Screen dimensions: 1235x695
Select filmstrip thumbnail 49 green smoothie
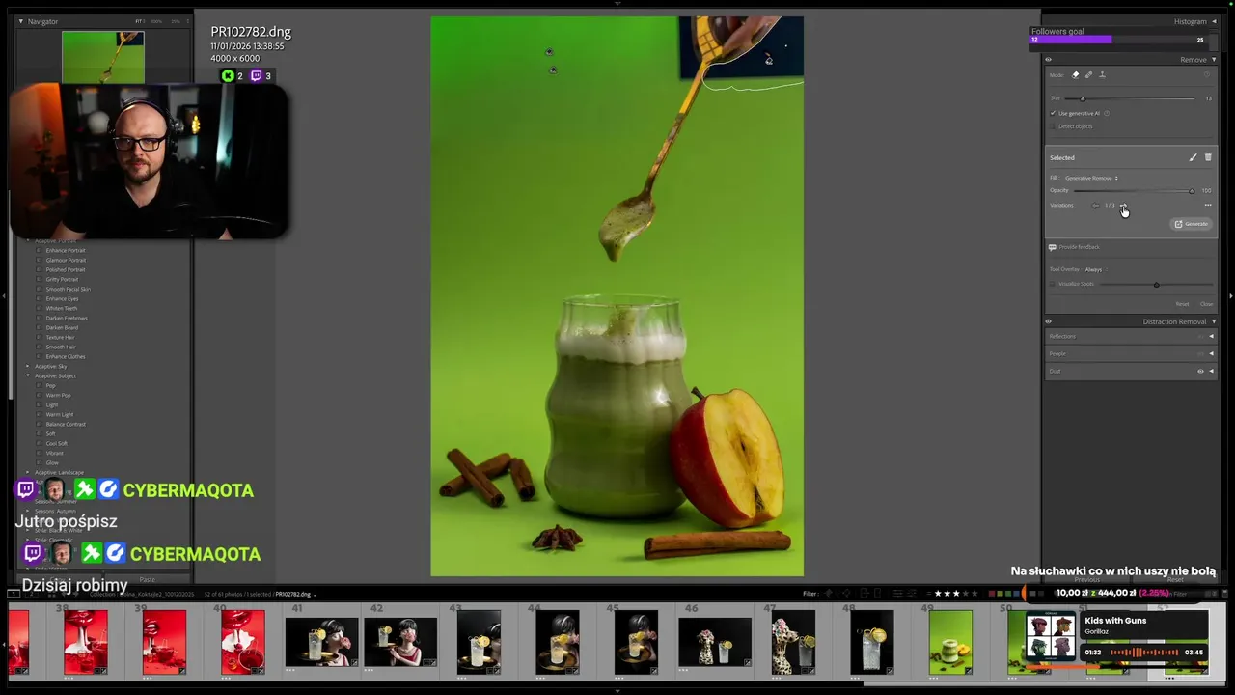[x=950, y=642]
